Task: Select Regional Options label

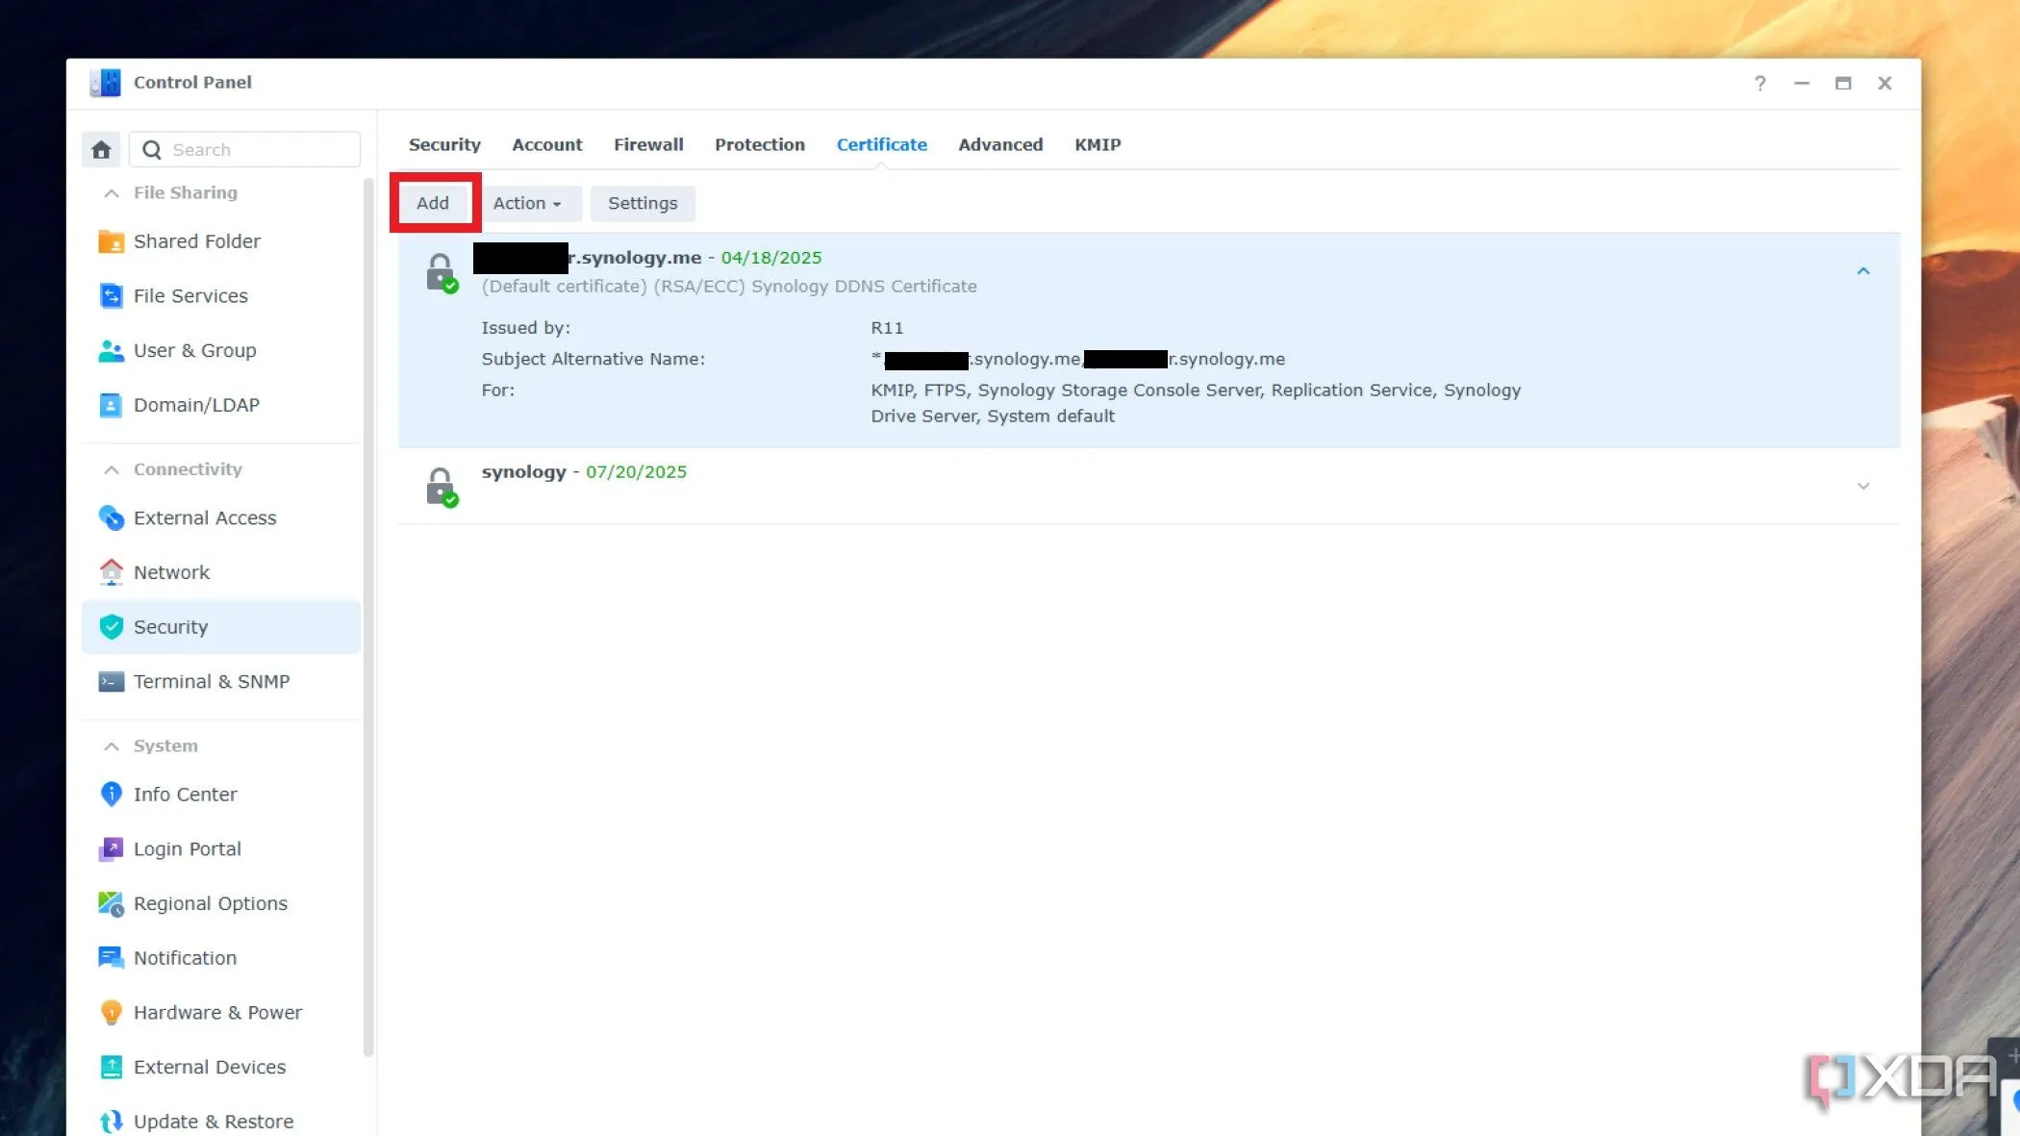Action: tap(211, 903)
